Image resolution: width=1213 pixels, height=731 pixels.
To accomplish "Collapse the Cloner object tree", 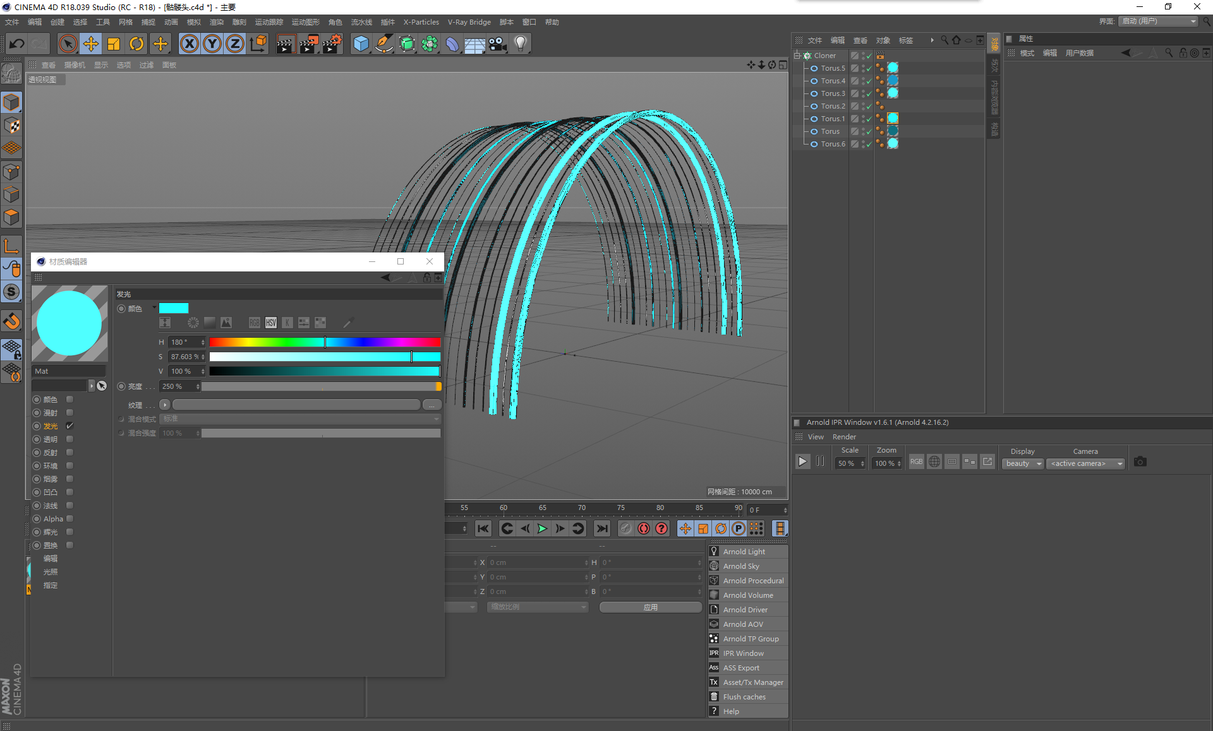I will (797, 56).
